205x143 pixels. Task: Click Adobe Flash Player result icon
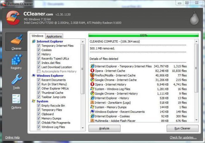tap(92, 120)
